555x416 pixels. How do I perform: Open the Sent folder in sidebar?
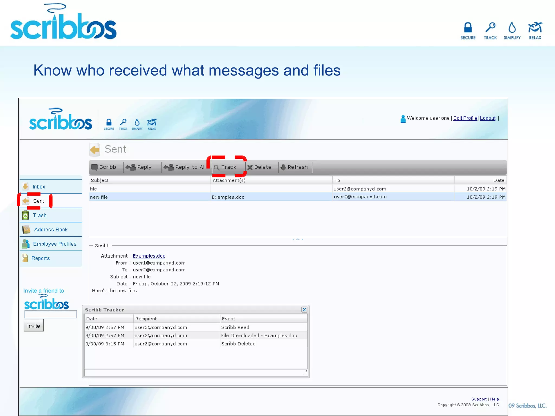point(51,201)
